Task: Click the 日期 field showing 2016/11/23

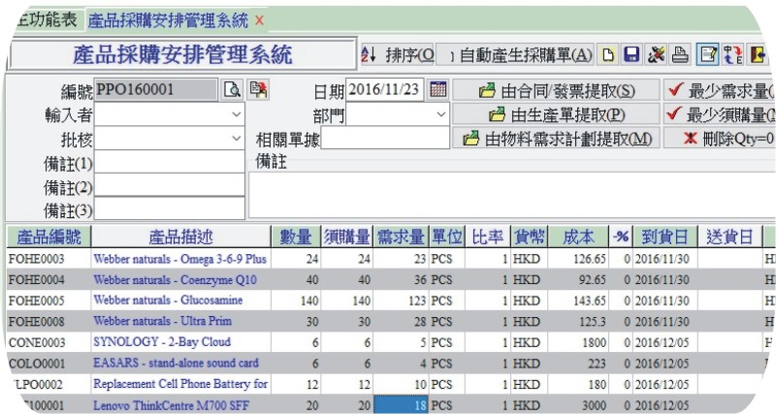Action: (x=384, y=89)
